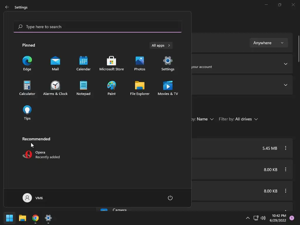The height and width of the screenshot is (225, 300).
Task: Open options for first 8.00 KB app
Action: point(286,170)
